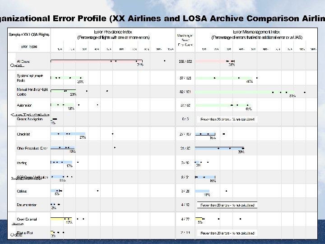Click the 'Error Mismanagement Index' heading

pos(256,32)
